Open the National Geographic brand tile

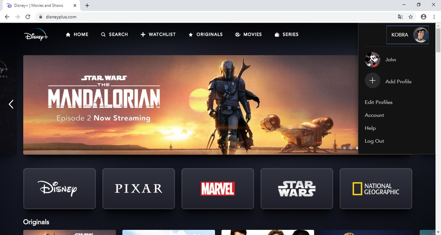[376, 188]
